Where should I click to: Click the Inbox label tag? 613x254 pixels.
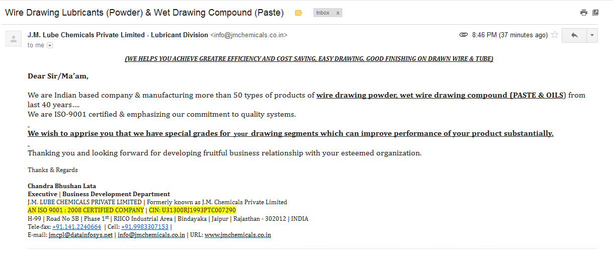coord(323,13)
